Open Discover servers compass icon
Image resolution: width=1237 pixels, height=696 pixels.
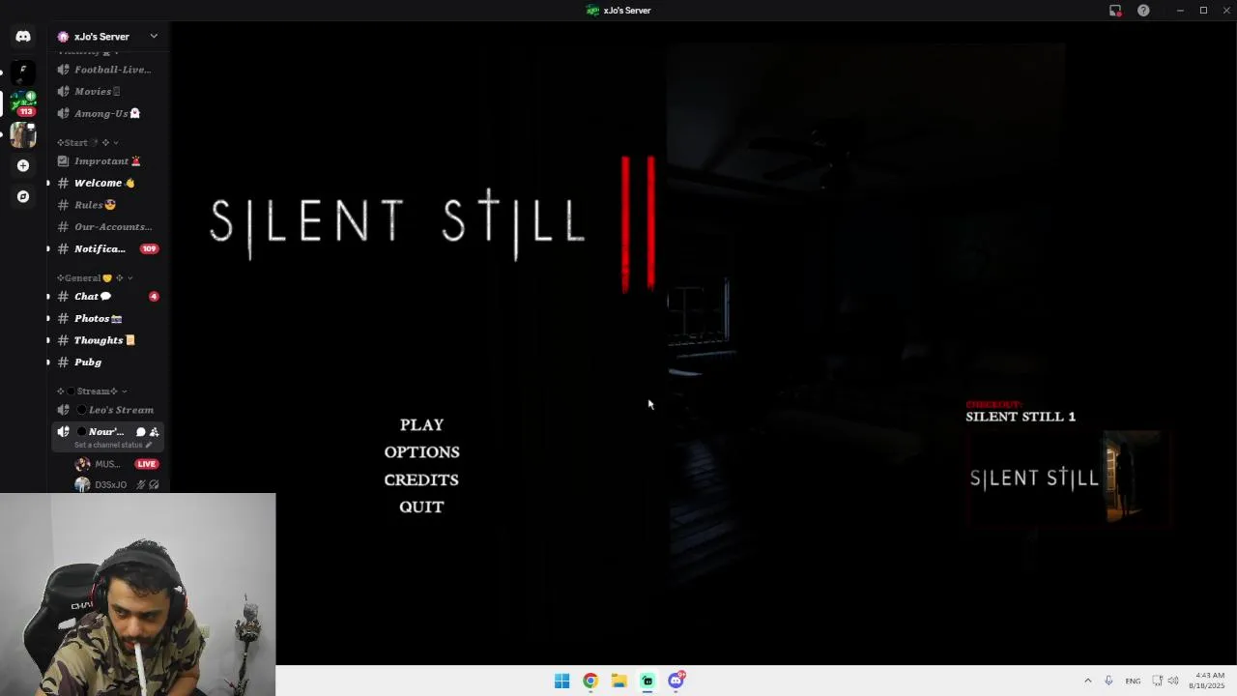[x=23, y=196]
